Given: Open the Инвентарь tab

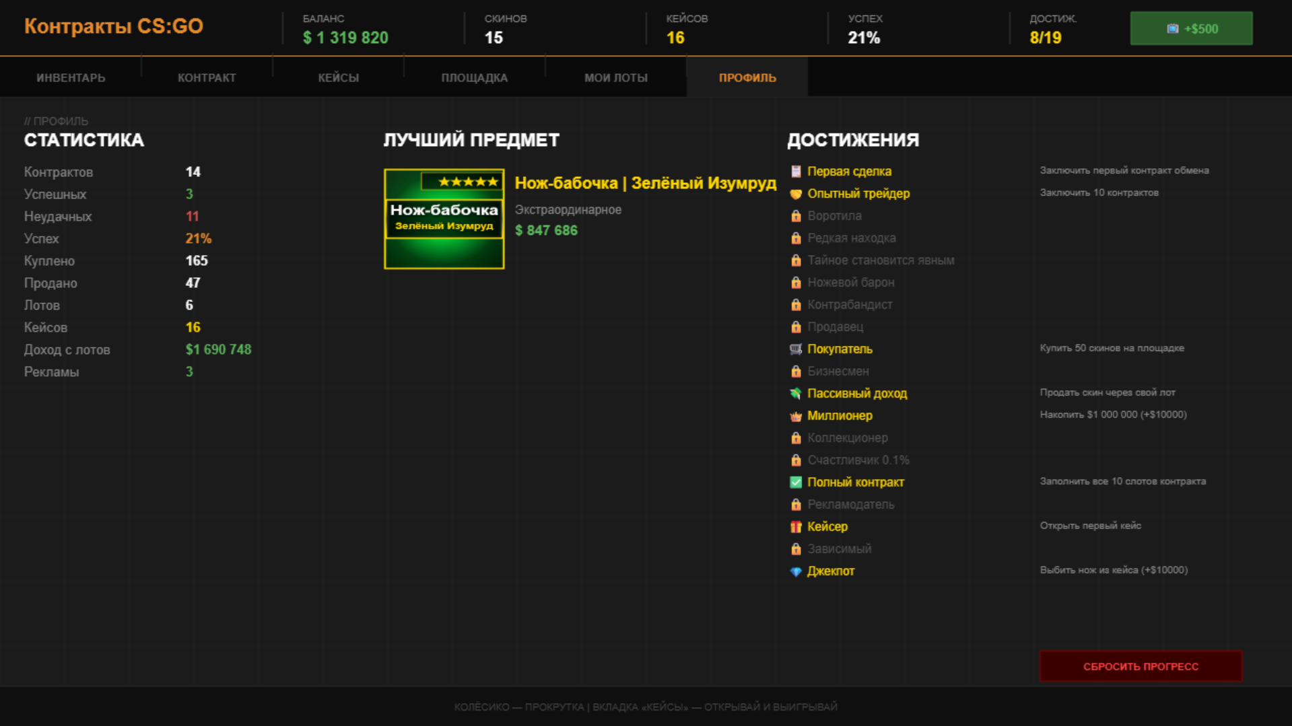Looking at the screenshot, I should (71, 77).
